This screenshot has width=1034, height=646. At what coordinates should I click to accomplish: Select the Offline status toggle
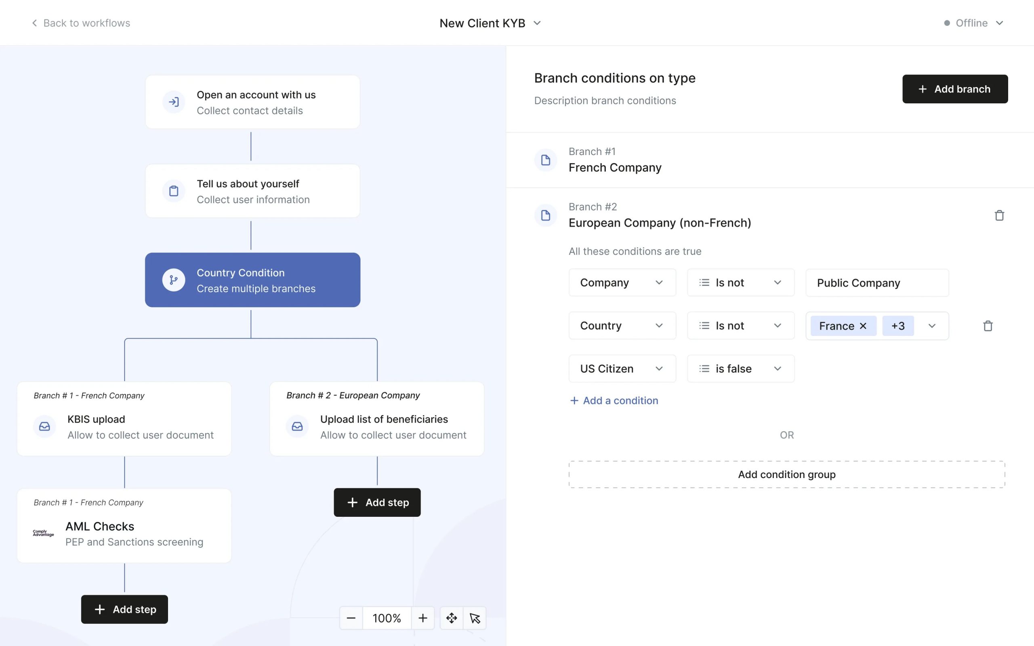tap(973, 22)
